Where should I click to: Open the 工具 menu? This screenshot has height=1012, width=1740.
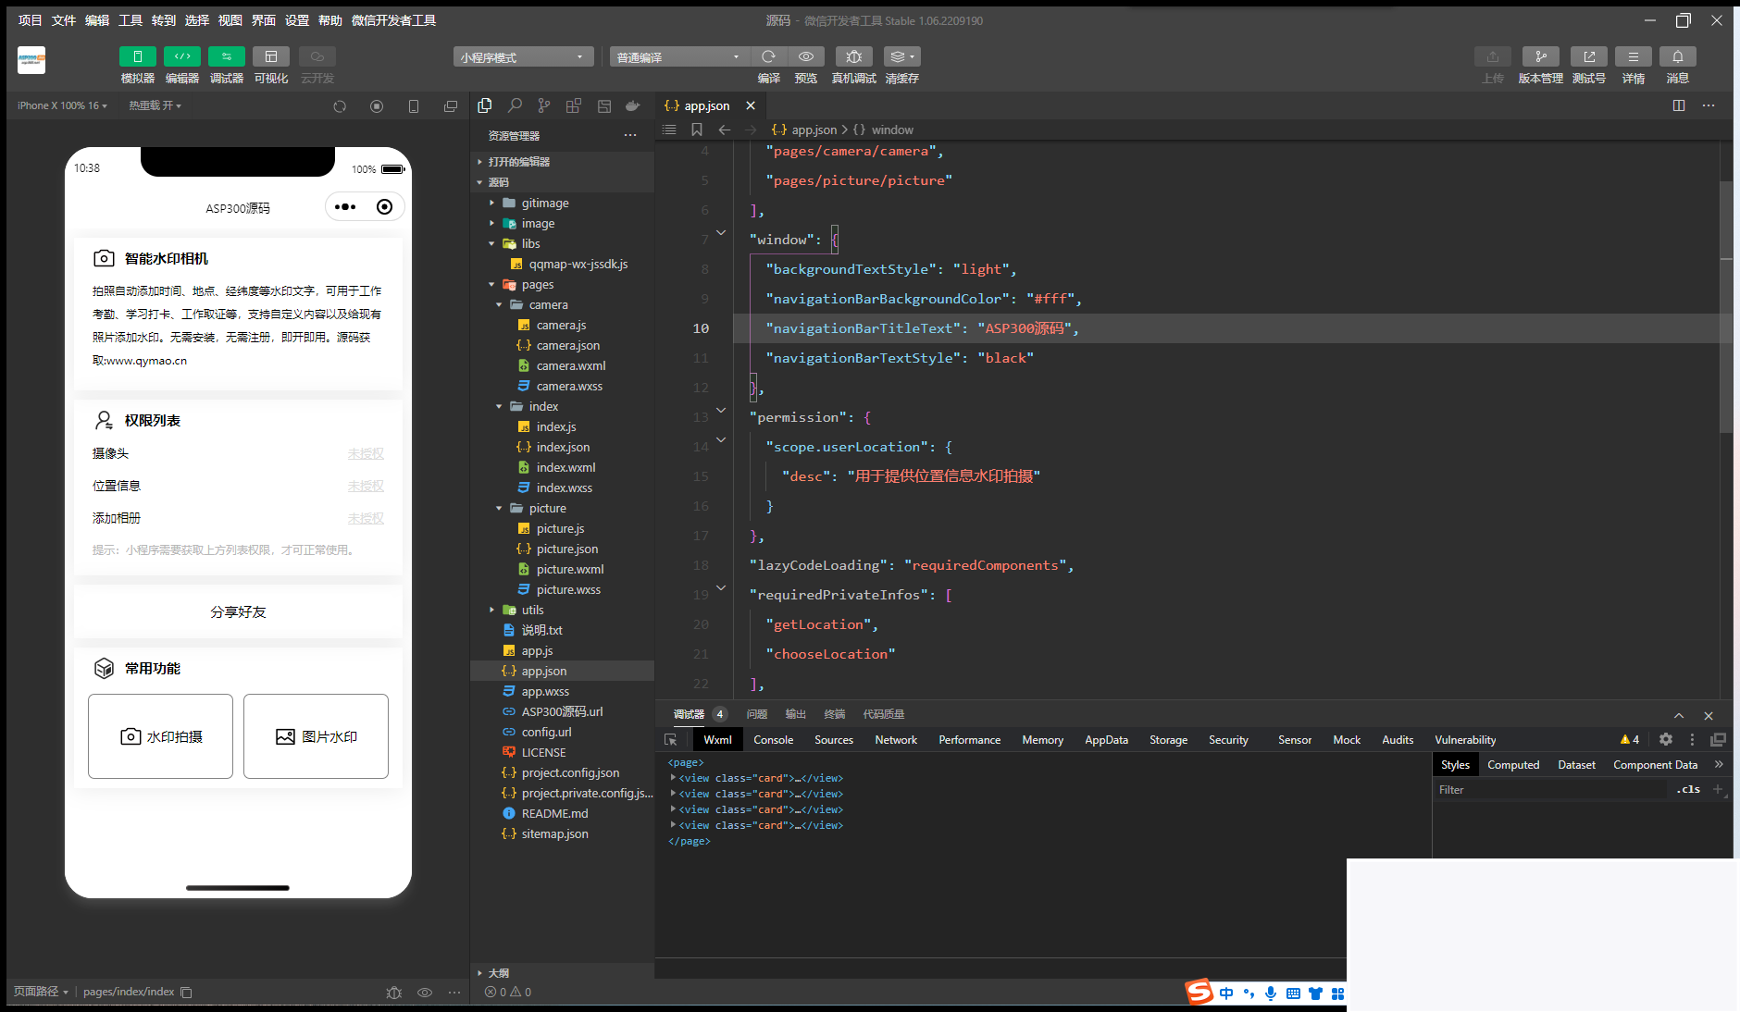(130, 20)
